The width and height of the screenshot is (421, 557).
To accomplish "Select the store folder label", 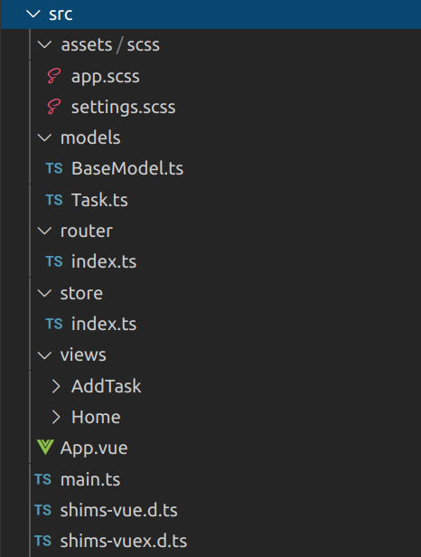I will 81,293.
